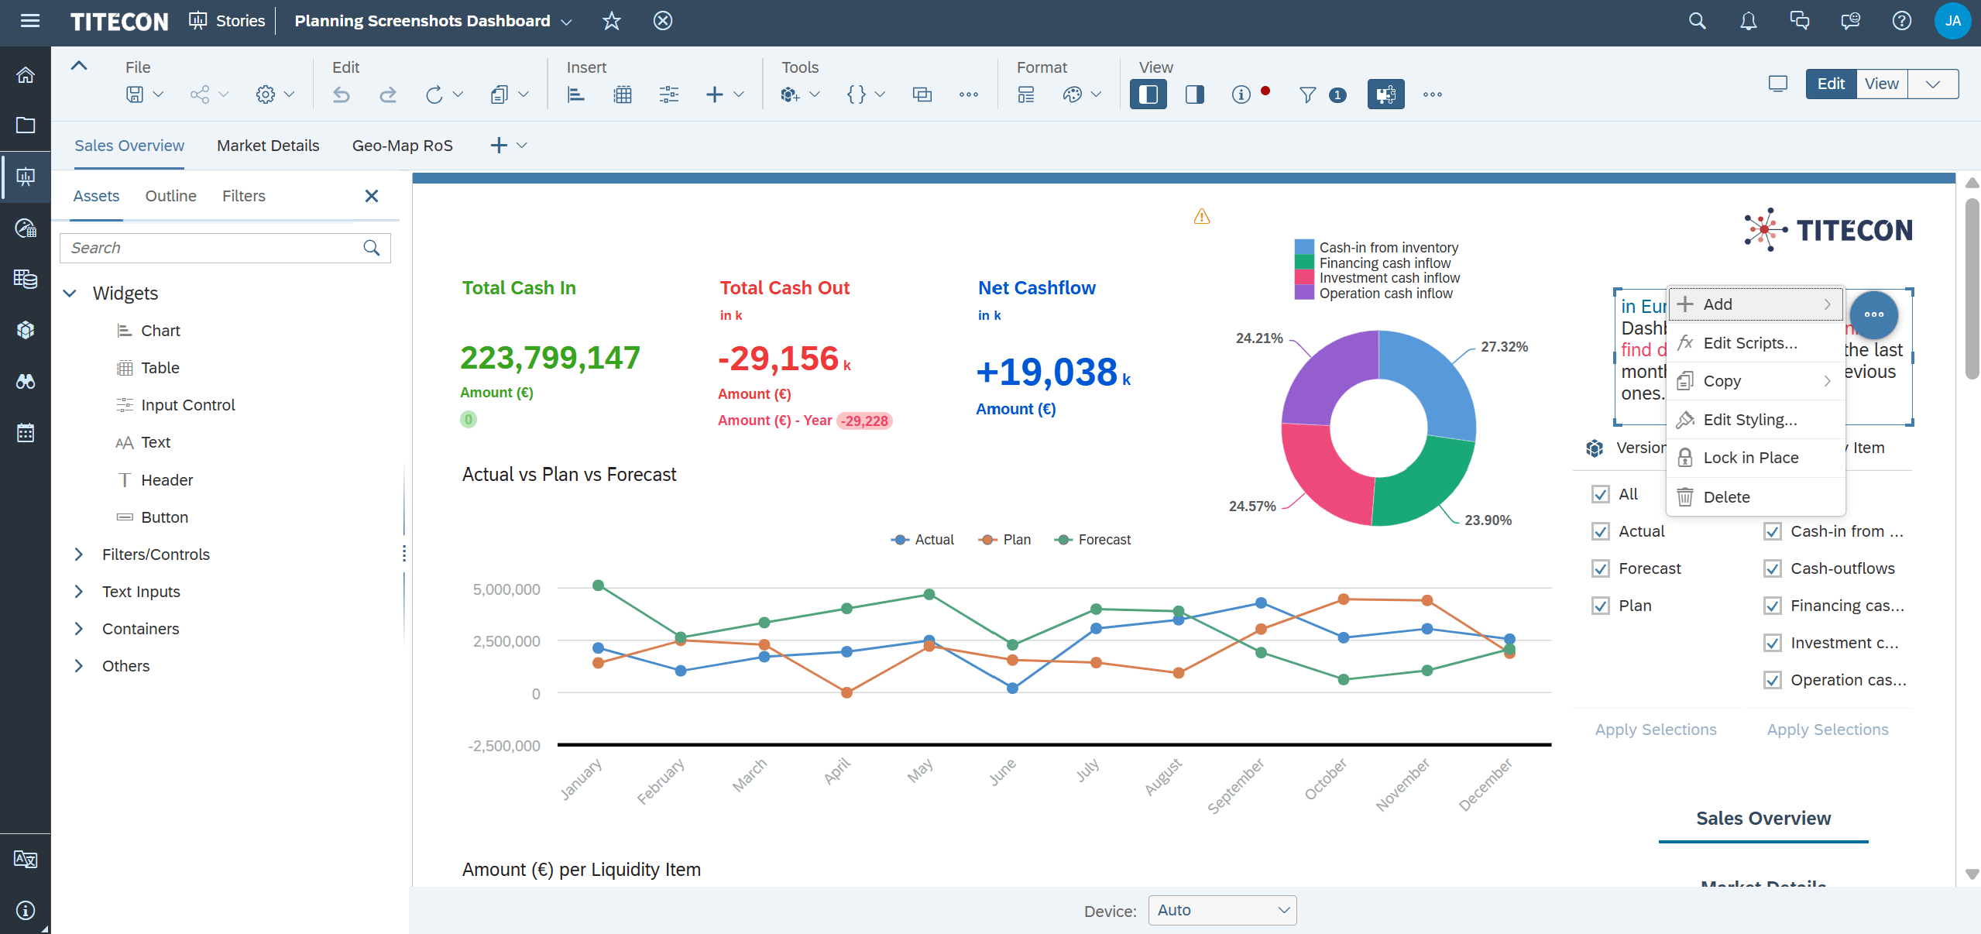Click the blue Cash-in from inventory legend swatch
Image resolution: width=1981 pixels, height=934 pixels.
[1304, 248]
